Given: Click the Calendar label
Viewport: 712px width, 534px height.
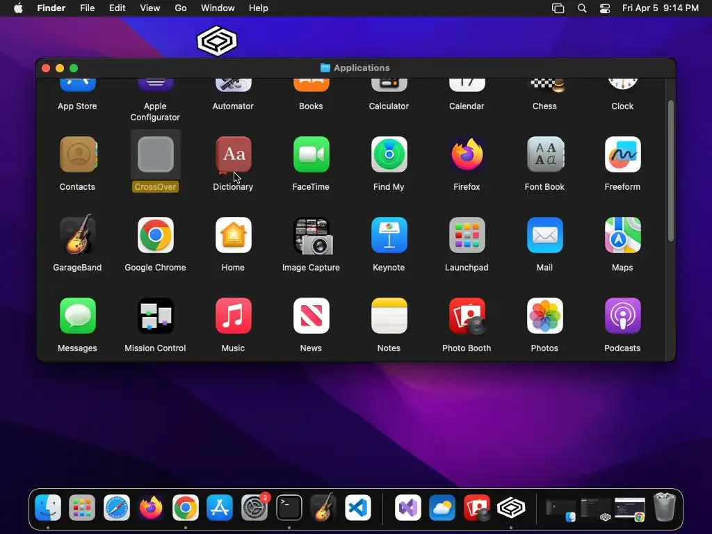Looking at the screenshot, I should pyautogui.click(x=467, y=106).
